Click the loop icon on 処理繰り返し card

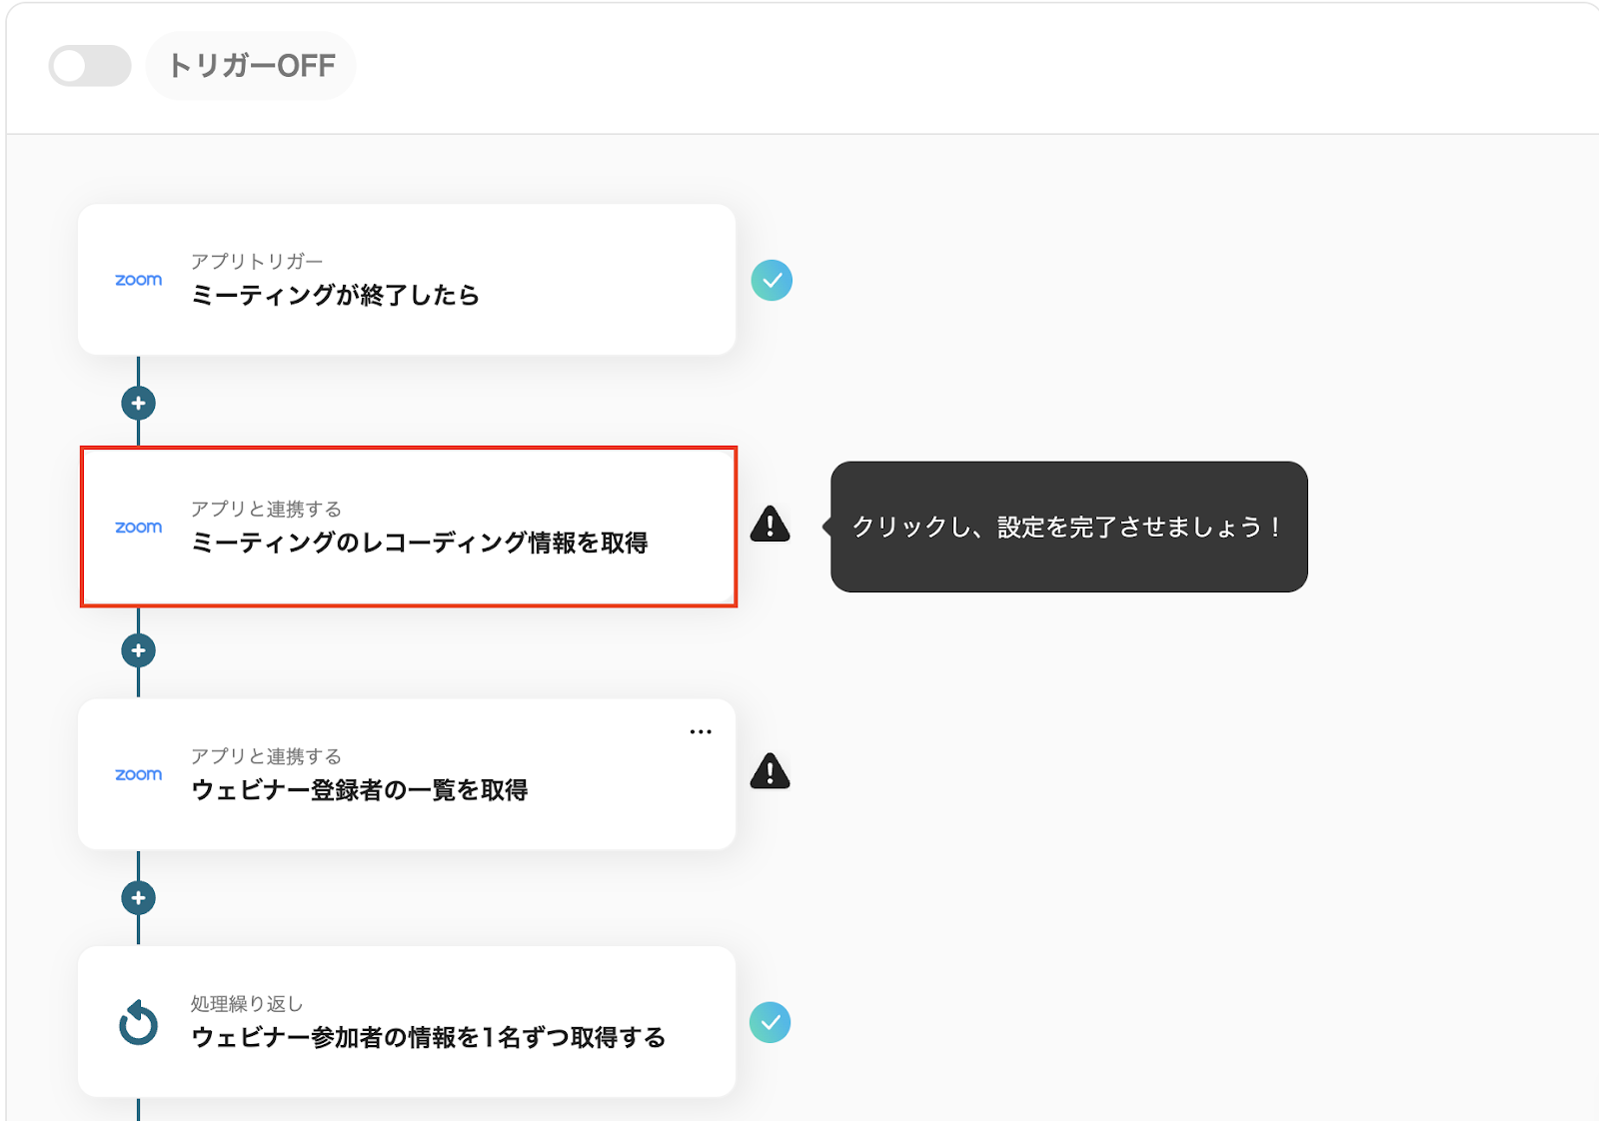pyautogui.click(x=138, y=1022)
